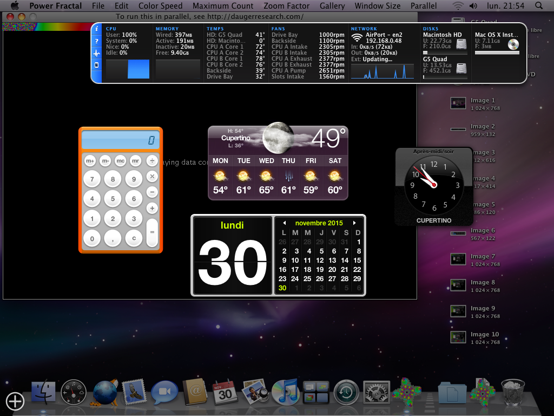Open the Edit menu

pos(121,5)
